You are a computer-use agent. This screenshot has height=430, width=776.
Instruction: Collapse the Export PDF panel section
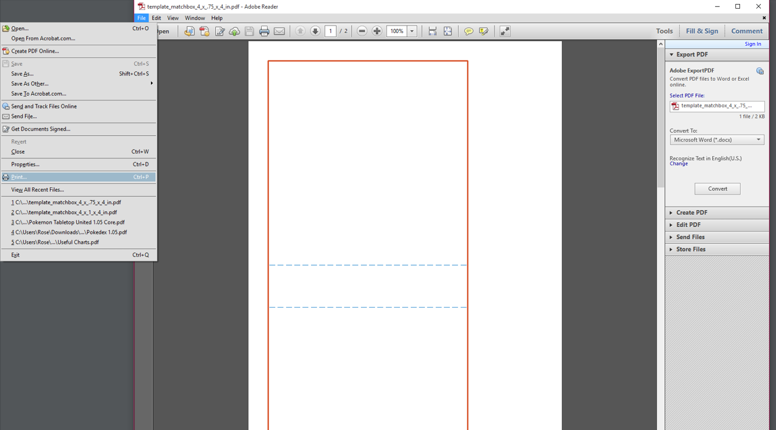click(x=717, y=55)
